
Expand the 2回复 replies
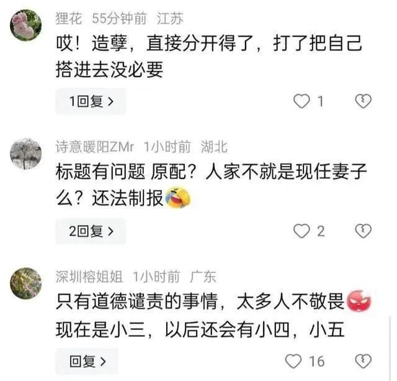tap(91, 231)
